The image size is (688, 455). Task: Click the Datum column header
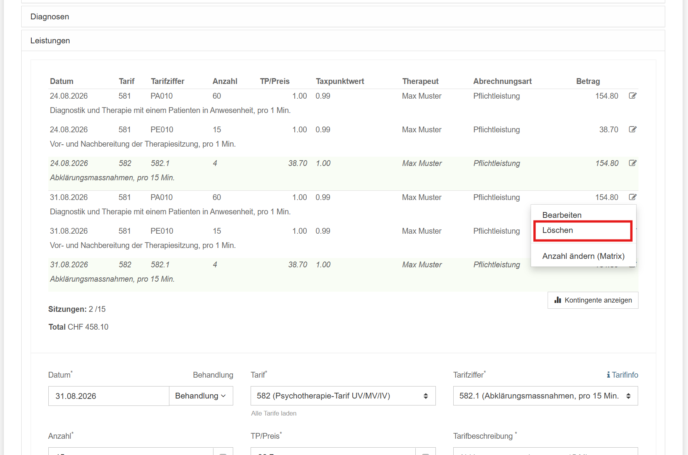[x=61, y=81]
